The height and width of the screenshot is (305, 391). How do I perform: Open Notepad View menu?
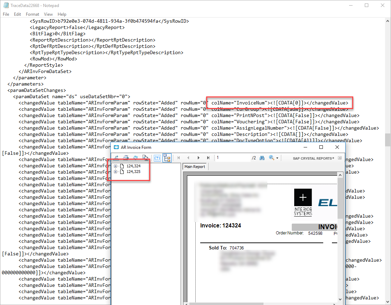coord(48,14)
